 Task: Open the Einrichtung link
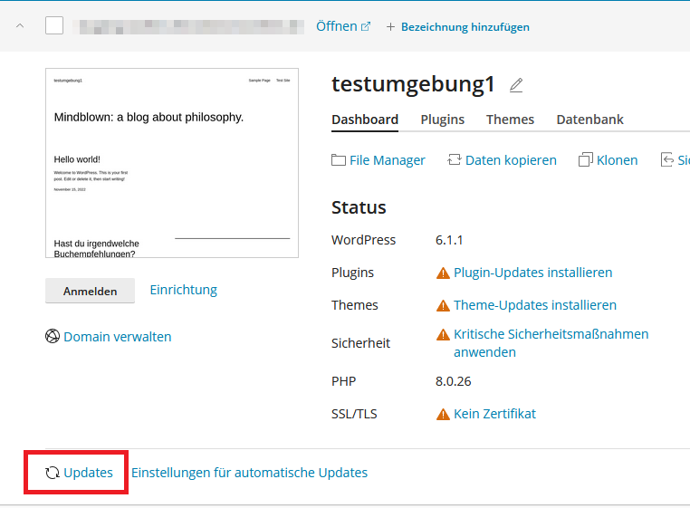[x=184, y=290]
